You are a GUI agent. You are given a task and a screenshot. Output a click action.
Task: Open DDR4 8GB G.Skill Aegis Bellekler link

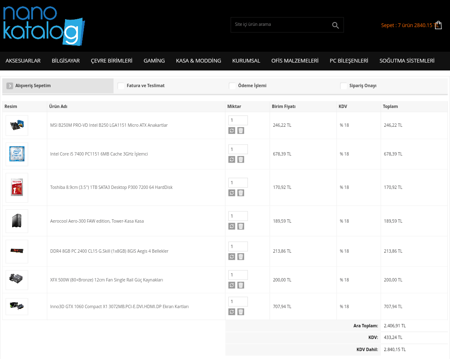(109, 251)
